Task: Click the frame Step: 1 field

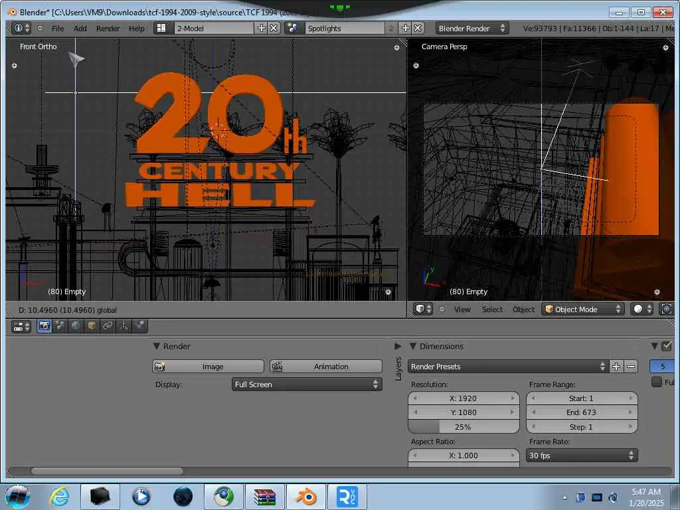Action: 582,427
